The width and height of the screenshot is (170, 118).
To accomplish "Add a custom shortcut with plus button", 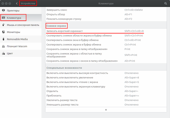I will pyautogui.click(x=106, y=110).
